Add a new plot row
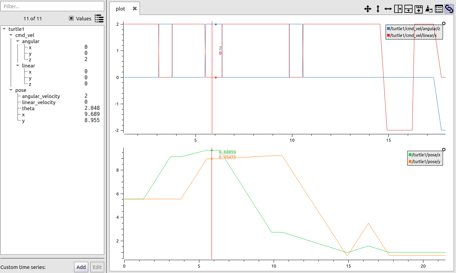This screenshot has height=273, width=456. point(408,9)
